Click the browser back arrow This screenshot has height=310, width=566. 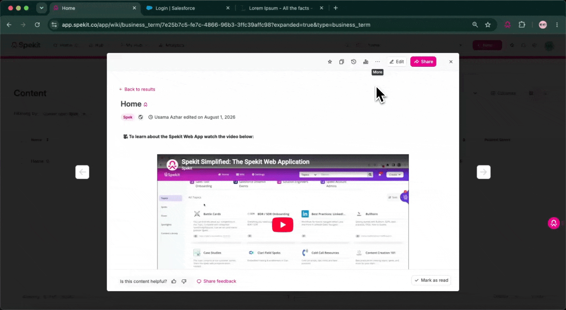point(9,25)
